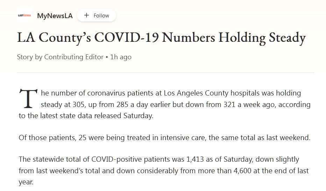Click the plus icon in Follow button

click(x=86, y=15)
